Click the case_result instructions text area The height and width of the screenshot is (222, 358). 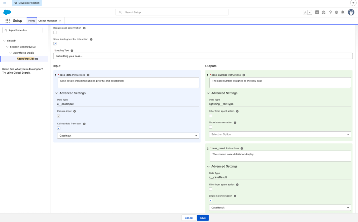click(280, 156)
